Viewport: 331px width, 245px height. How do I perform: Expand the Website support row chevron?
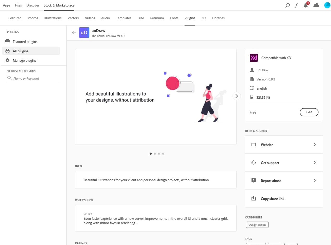coord(315,145)
